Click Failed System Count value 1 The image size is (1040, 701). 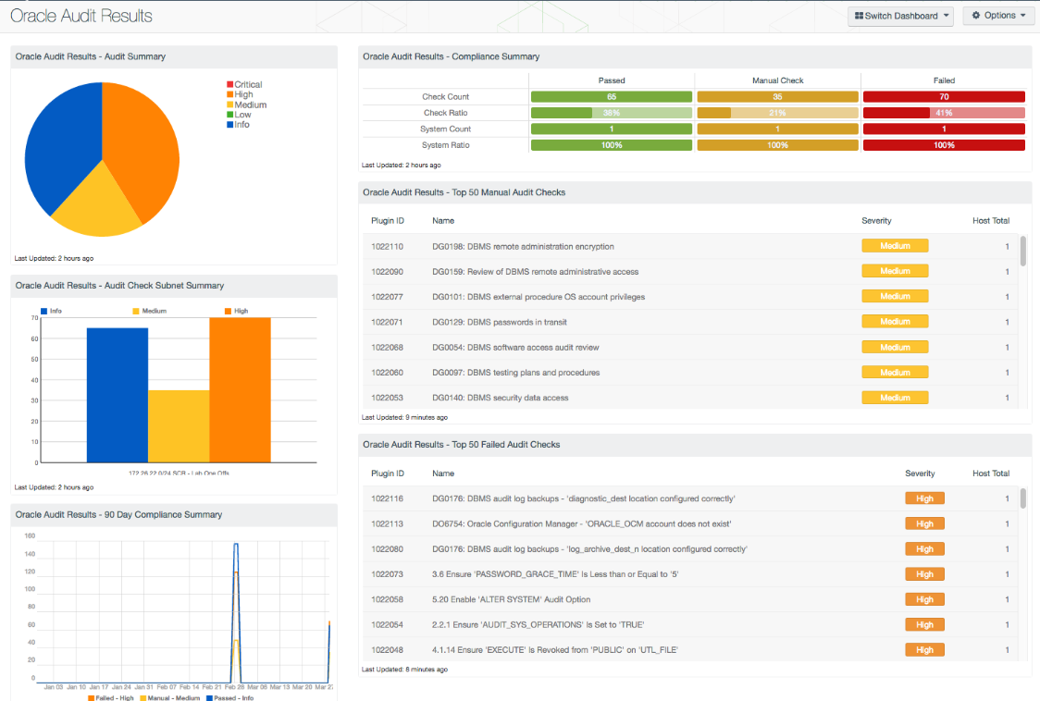point(944,129)
